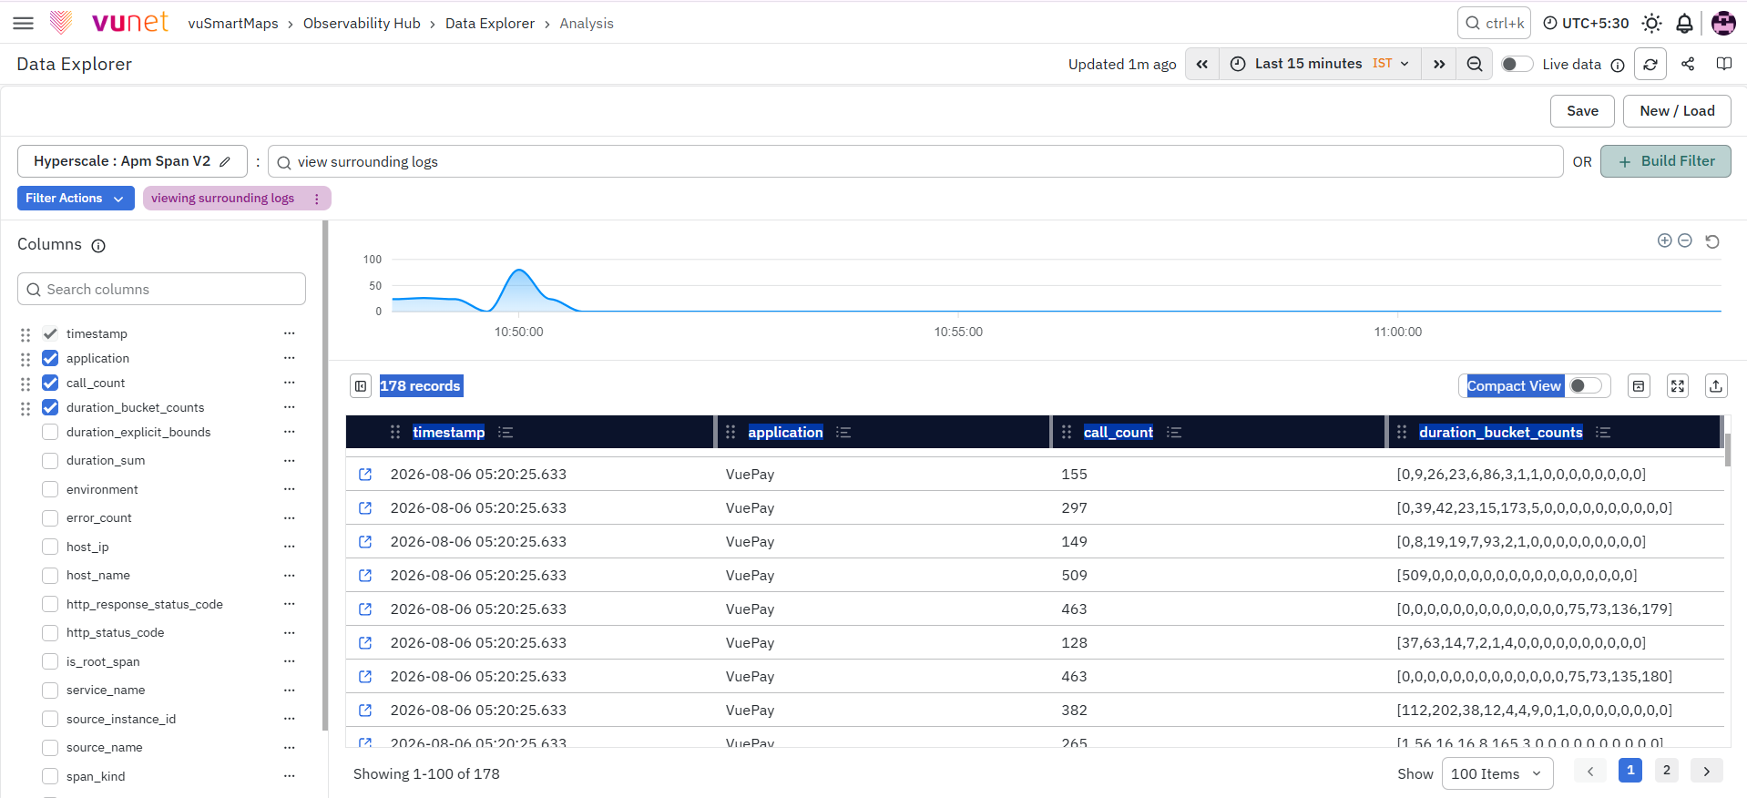
Task: Expand table to fullscreen view
Action: click(1678, 386)
